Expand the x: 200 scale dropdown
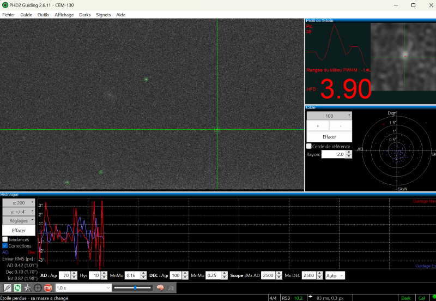This screenshot has height=301, width=436. 19,202
